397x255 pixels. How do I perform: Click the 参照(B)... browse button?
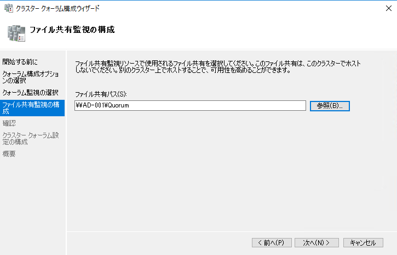pos(330,106)
